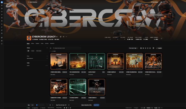The image size is (186, 109).
Task: Open the Alpha Team 7 NFT thumbnail
Action: tap(97, 61)
